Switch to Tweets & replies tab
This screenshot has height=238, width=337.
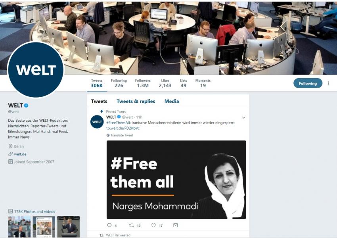[x=136, y=101]
